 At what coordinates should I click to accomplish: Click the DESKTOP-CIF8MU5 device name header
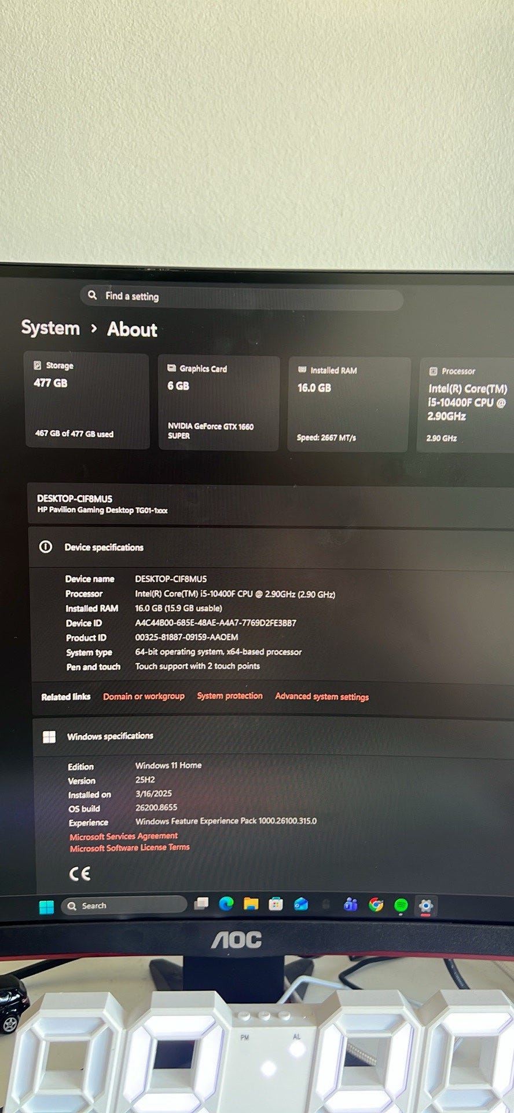tap(75, 499)
